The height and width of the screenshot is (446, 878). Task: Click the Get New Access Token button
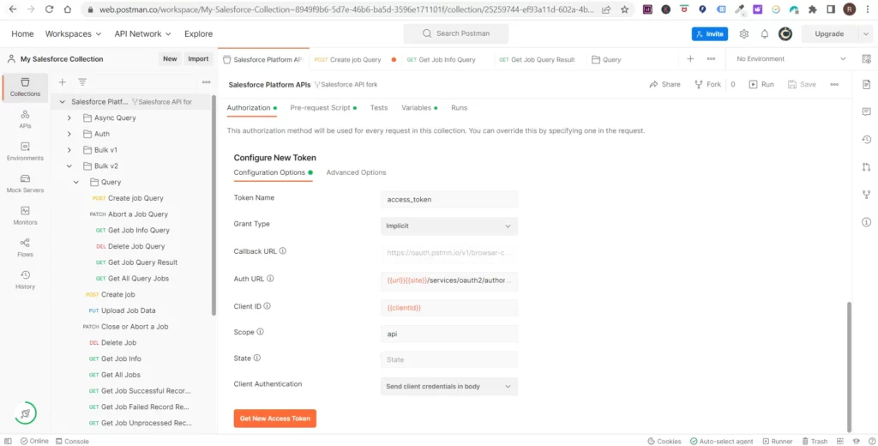click(275, 419)
